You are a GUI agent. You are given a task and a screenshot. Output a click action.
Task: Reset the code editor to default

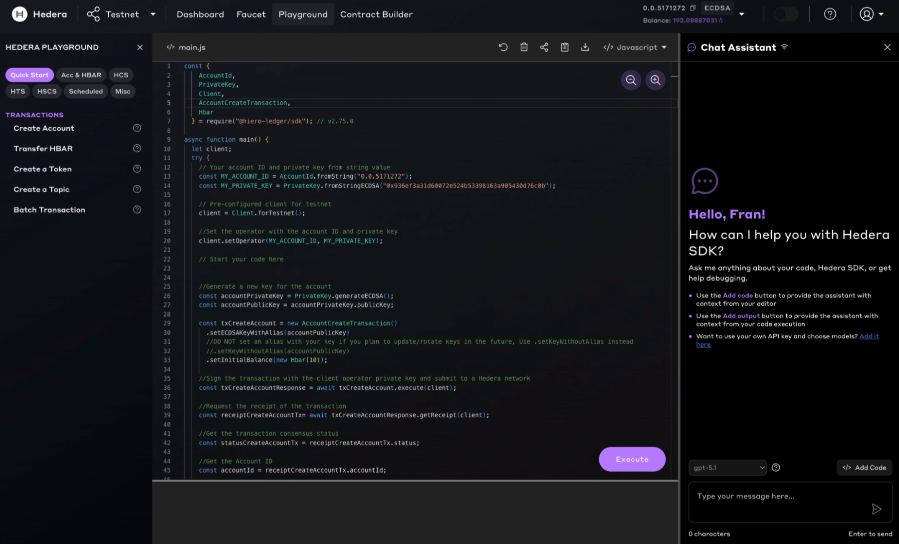[503, 47]
